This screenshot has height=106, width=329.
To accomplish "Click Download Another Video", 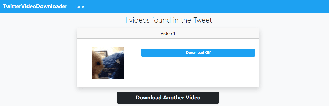I will tap(168, 97).
